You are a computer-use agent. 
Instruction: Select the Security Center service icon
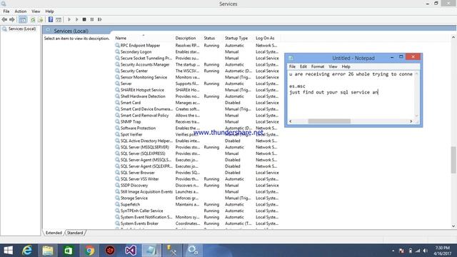(x=117, y=71)
